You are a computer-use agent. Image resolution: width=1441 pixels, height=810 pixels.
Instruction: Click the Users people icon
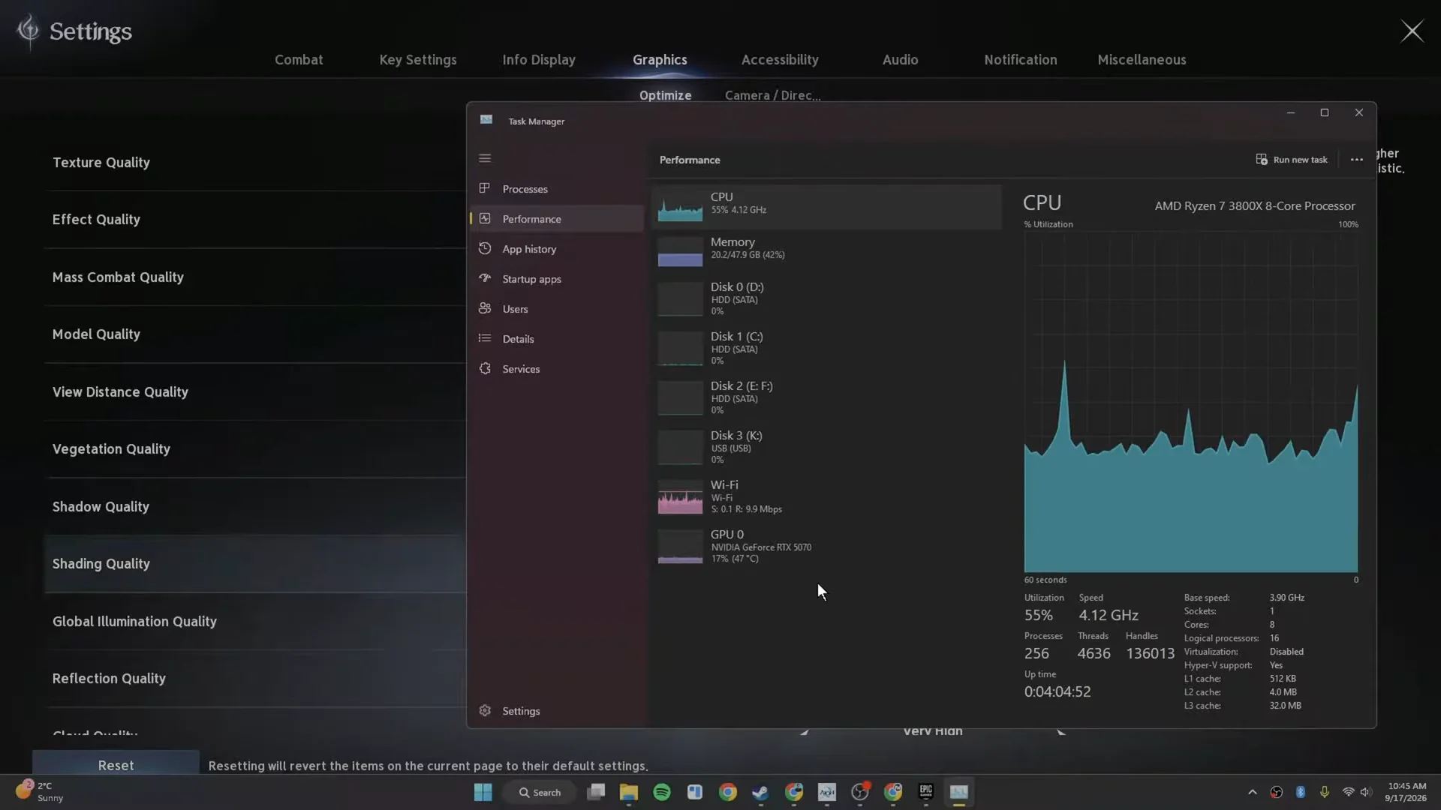tap(485, 308)
